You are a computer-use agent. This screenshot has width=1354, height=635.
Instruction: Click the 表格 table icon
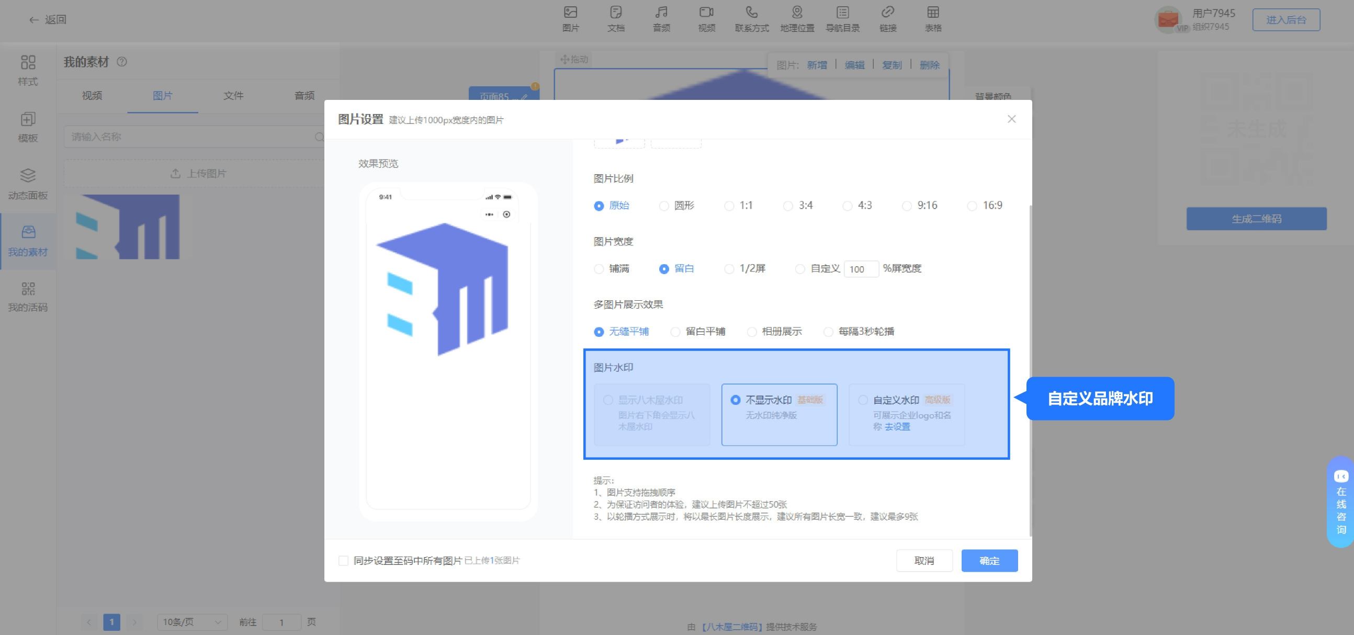pos(933,19)
